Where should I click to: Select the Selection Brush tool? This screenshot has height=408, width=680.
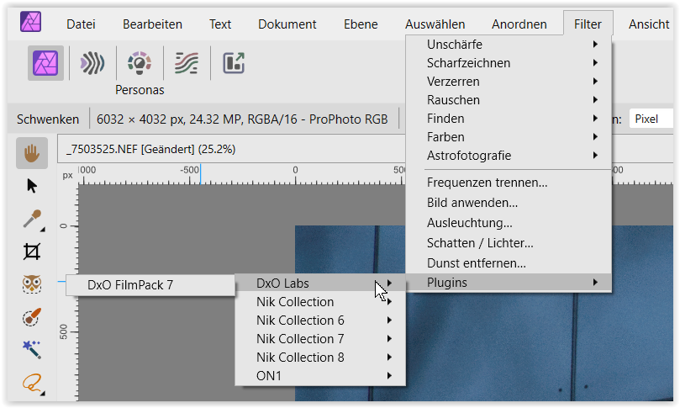[x=32, y=317]
